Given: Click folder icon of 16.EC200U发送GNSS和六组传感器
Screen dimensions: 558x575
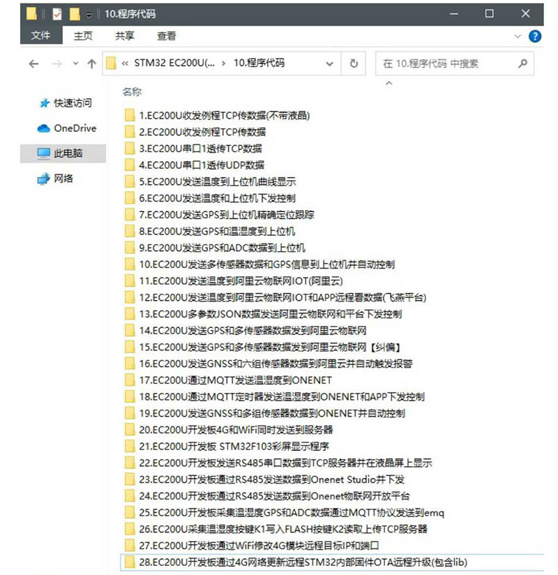Looking at the screenshot, I should coord(130,364).
